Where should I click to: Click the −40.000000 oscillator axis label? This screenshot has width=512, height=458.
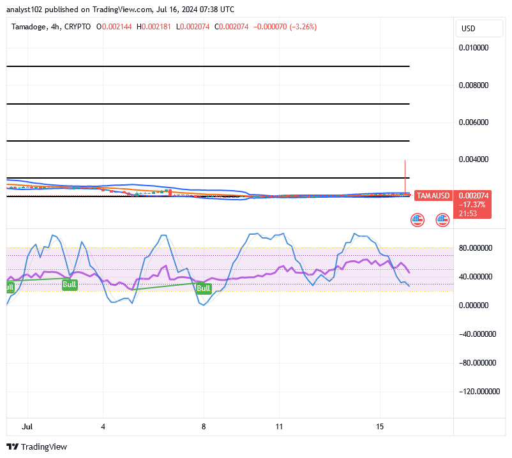coord(478,334)
